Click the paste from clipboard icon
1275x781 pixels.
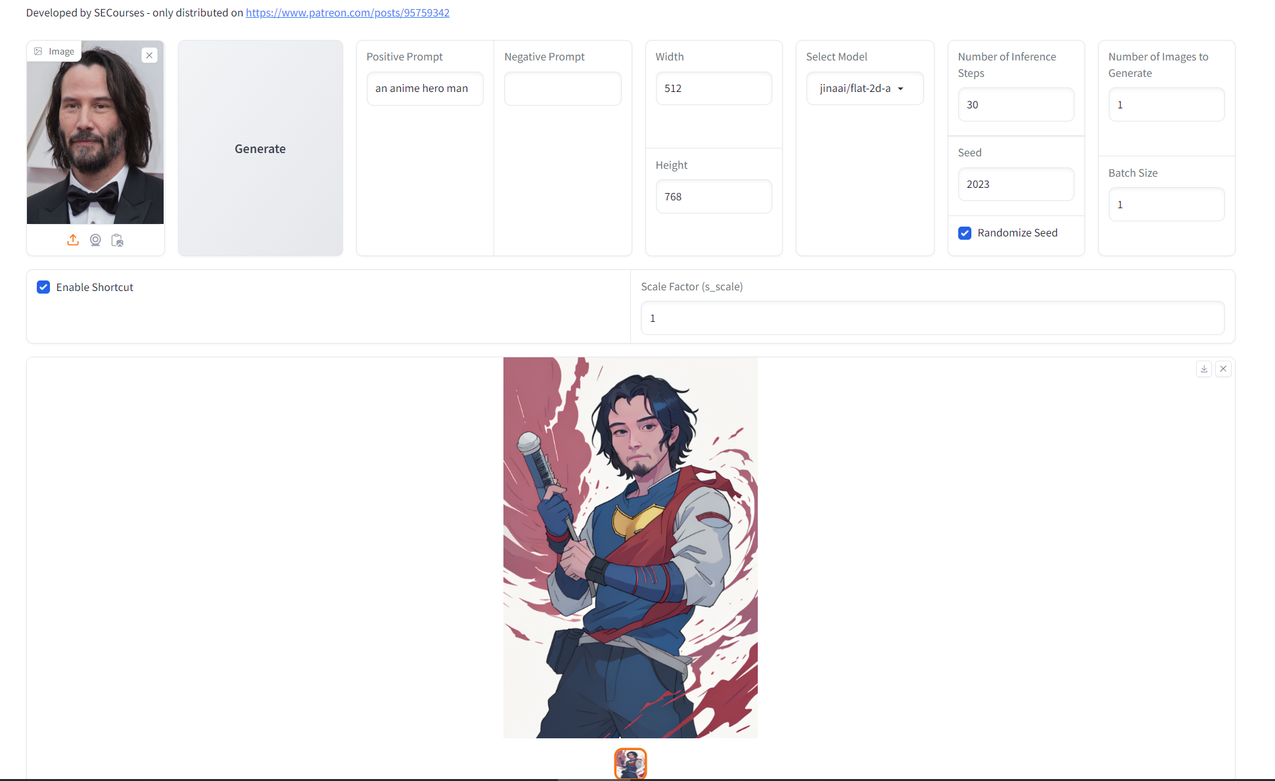point(118,240)
